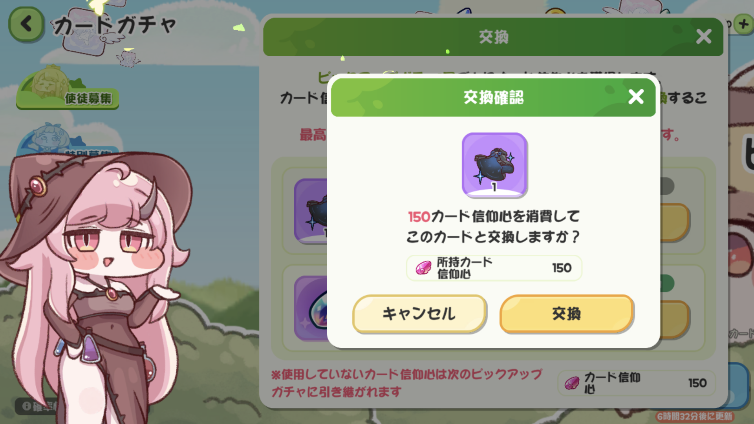Viewport: 754px width, 424px height.
Task: Tap the pink gem icon beside 所持カード信仰心
Action: click(423, 268)
